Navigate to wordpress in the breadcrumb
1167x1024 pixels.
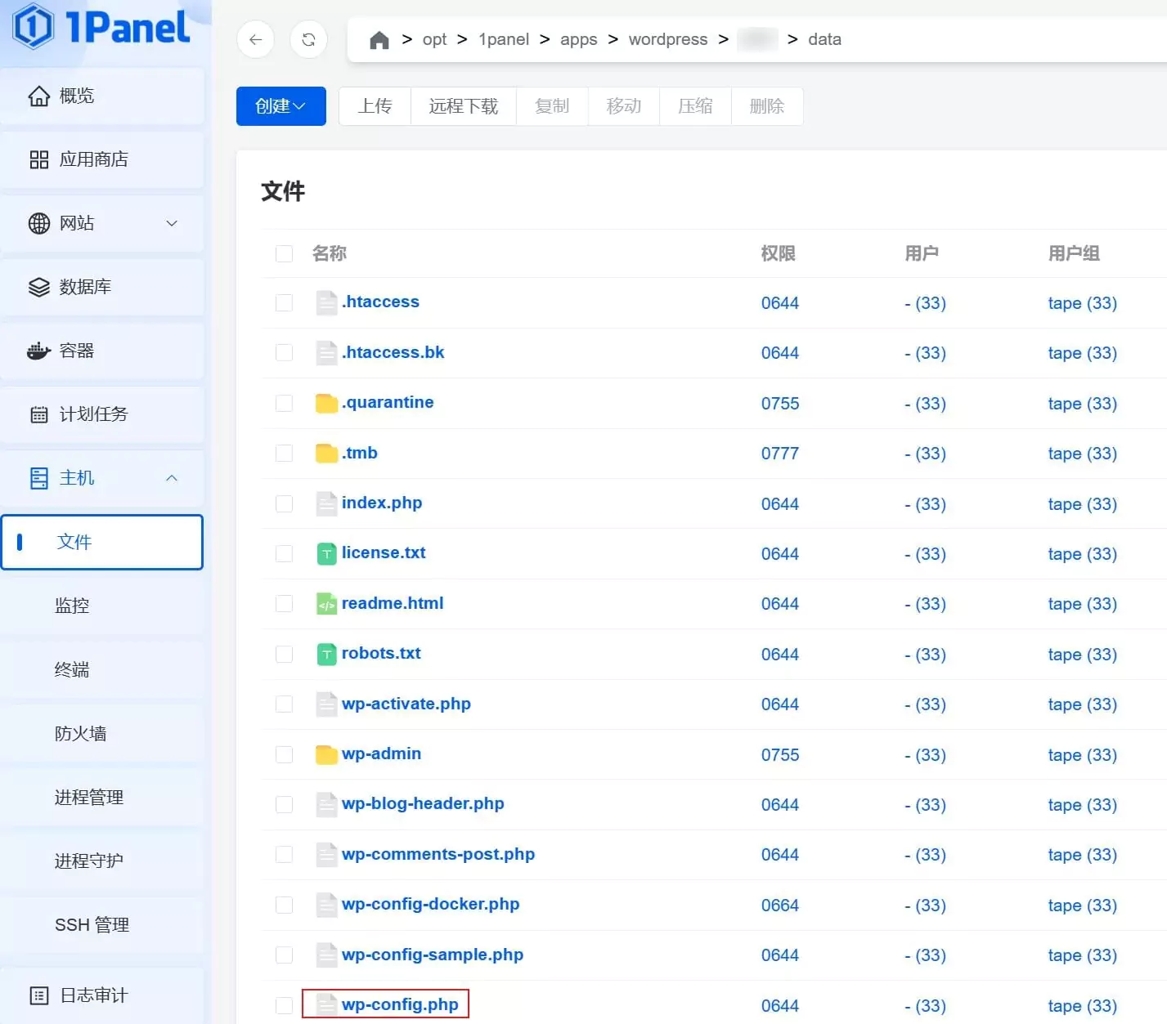667,38
